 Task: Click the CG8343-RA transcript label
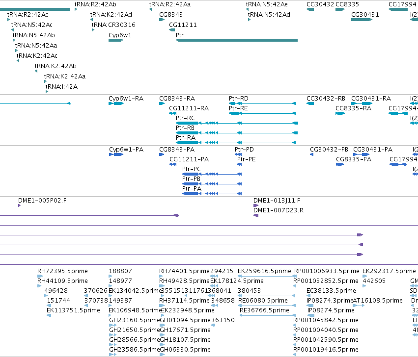(177, 99)
